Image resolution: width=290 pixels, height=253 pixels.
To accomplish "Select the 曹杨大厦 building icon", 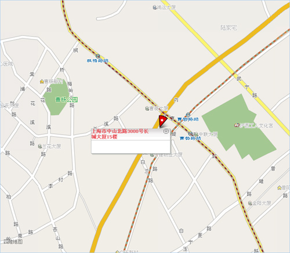I will tap(147, 109).
